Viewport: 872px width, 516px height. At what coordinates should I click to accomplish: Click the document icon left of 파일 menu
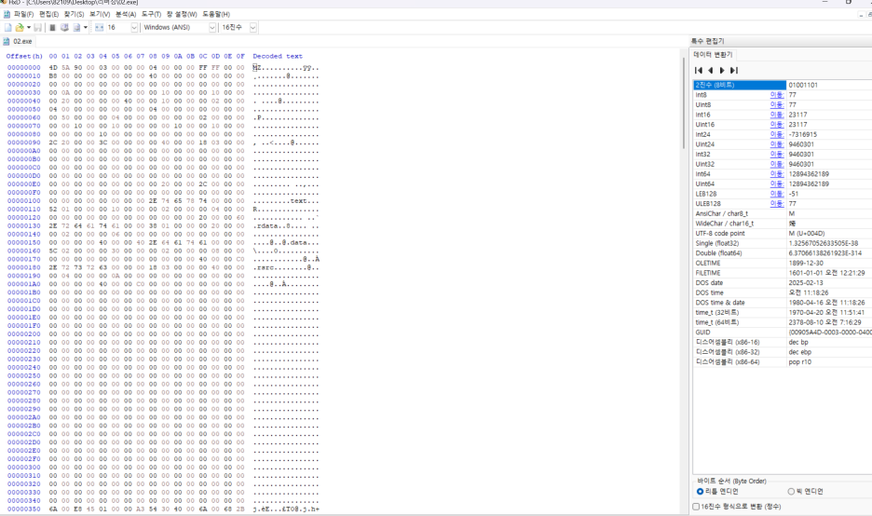tap(7, 14)
